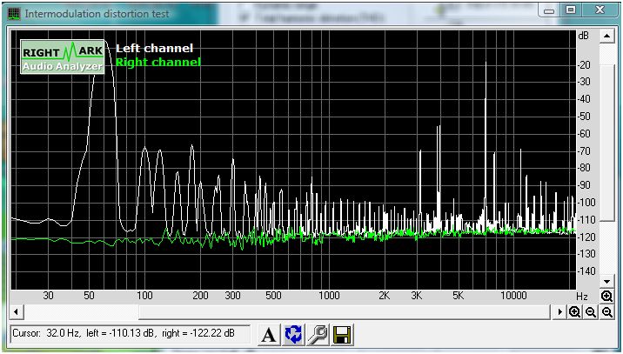Minimize the Intermodulation distortion test window

point(548,10)
